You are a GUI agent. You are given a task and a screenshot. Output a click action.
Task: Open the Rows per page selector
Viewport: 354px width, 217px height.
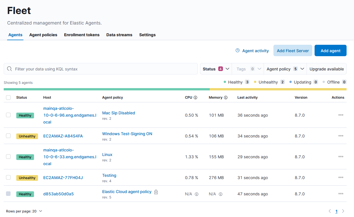[24, 211]
